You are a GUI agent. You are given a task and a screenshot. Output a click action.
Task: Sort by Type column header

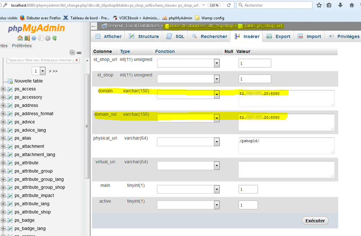pos(125,51)
